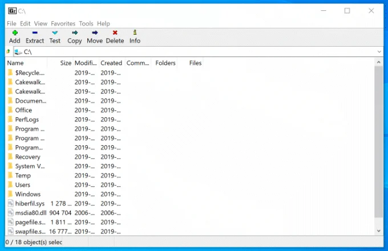
Task: Click the red Delete toolbar icon
Action: tap(115, 32)
